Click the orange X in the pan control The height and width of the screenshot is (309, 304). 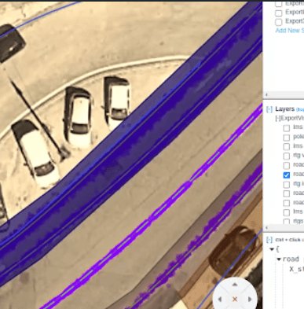[x=235, y=299]
